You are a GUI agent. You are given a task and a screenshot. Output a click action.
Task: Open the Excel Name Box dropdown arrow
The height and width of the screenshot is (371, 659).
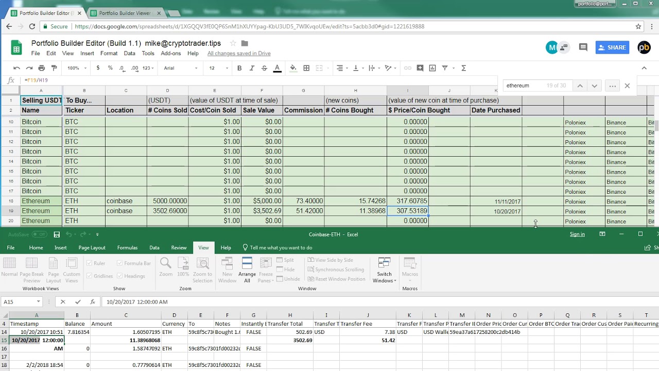[x=38, y=302]
